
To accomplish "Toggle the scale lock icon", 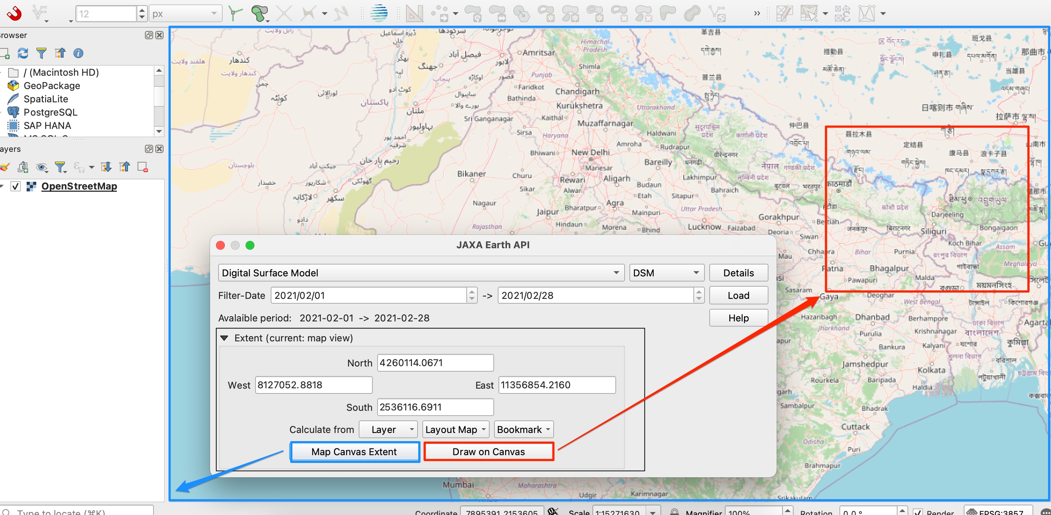I will click(675, 512).
